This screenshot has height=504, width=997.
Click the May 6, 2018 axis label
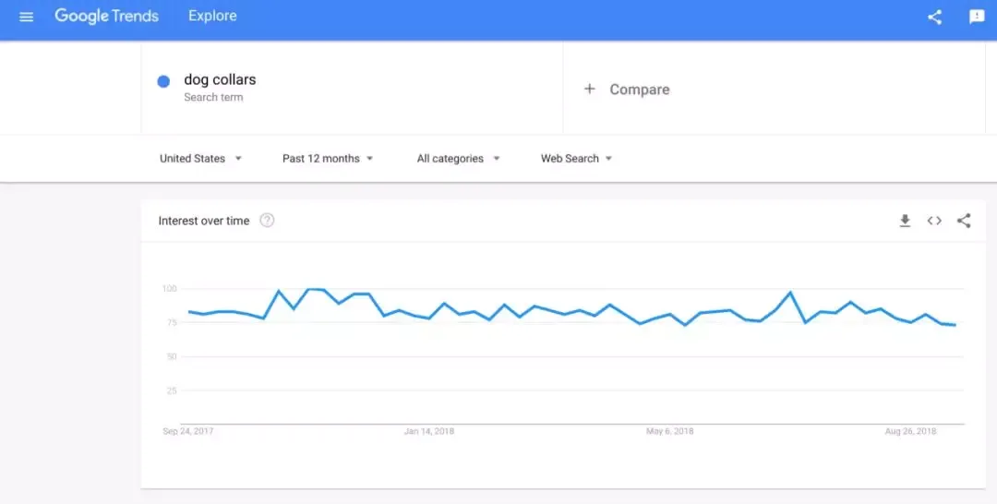pos(669,431)
